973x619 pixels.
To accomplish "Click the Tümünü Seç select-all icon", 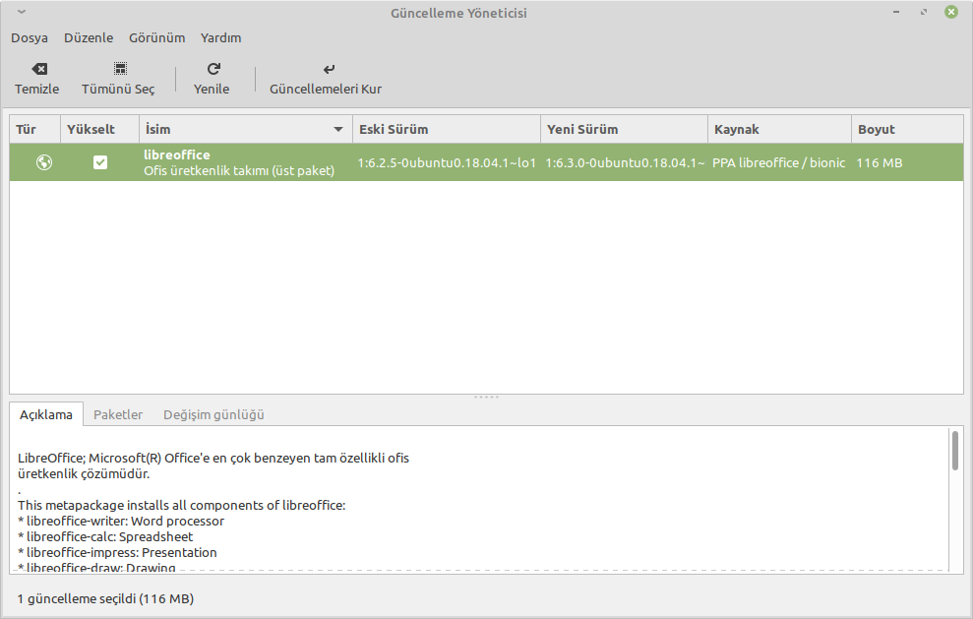I will [x=120, y=68].
